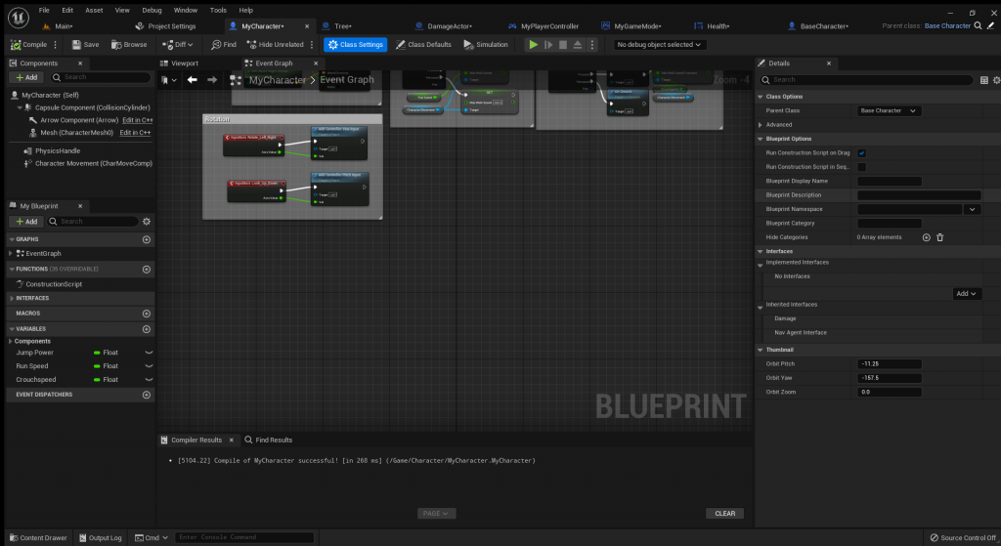1001x546 pixels.
Task: Start the Simulation button
Action: [x=486, y=45]
